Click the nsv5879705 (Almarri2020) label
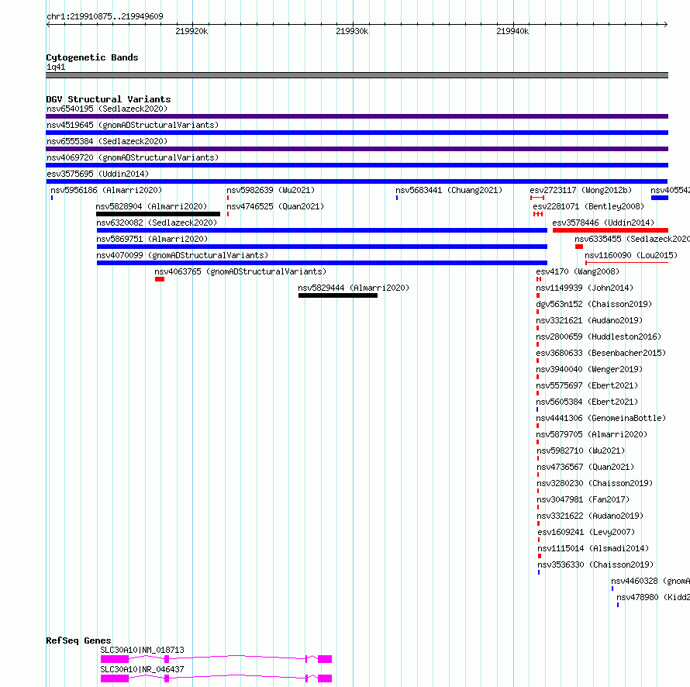This screenshot has width=690, height=687. (592, 434)
